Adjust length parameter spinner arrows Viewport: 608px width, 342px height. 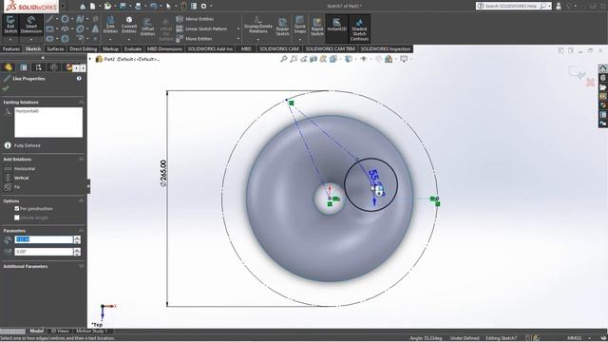pyautogui.click(x=77, y=239)
